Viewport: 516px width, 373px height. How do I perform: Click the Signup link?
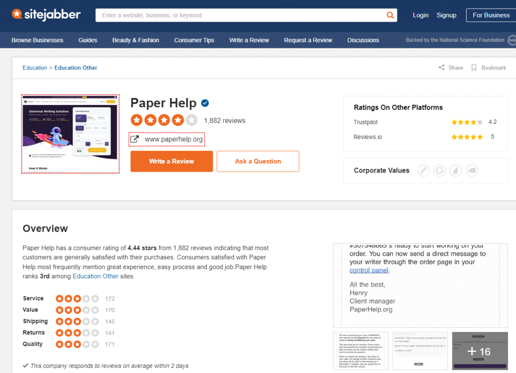[446, 15]
